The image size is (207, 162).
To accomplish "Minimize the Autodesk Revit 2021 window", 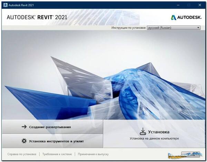I will (178, 5).
